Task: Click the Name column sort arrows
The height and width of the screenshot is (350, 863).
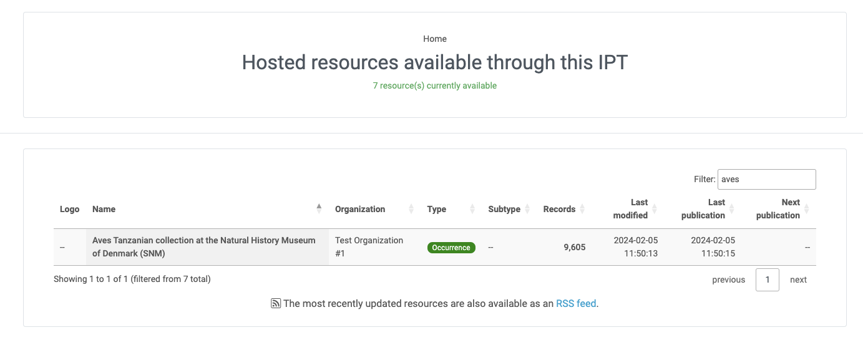Action: pyautogui.click(x=319, y=209)
